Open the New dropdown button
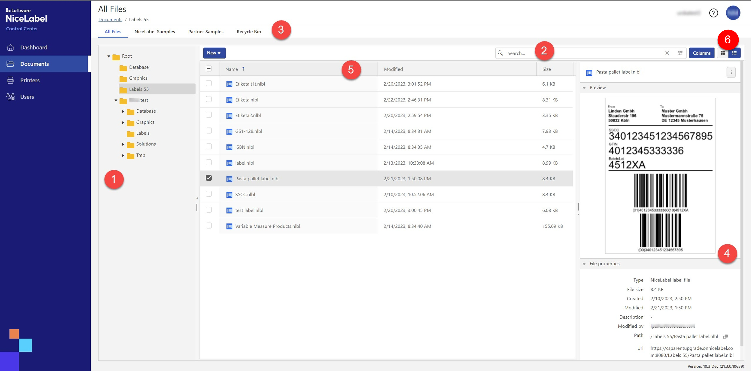The width and height of the screenshot is (751, 371). click(x=214, y=53)
